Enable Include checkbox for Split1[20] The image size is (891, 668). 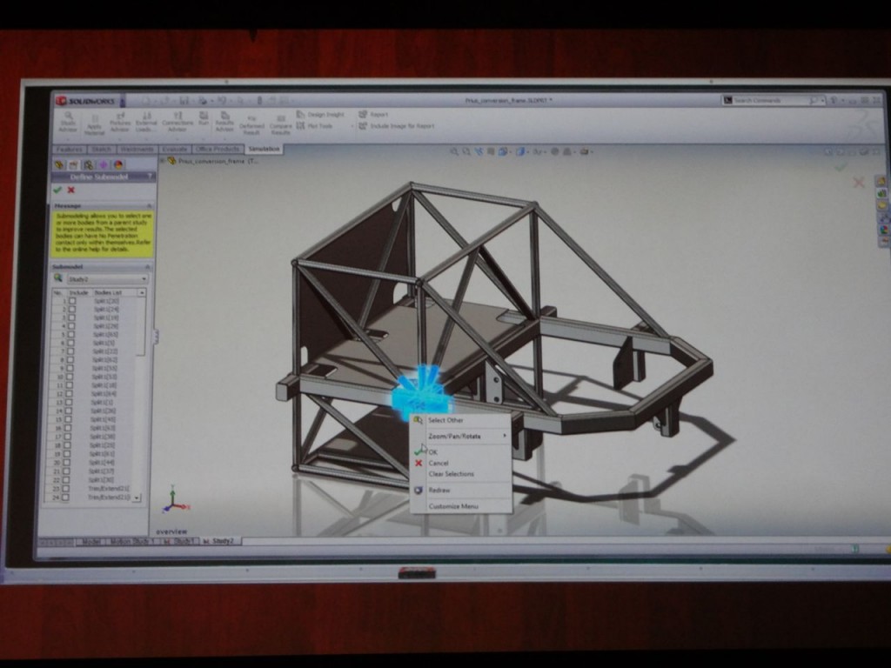point(70,300)
